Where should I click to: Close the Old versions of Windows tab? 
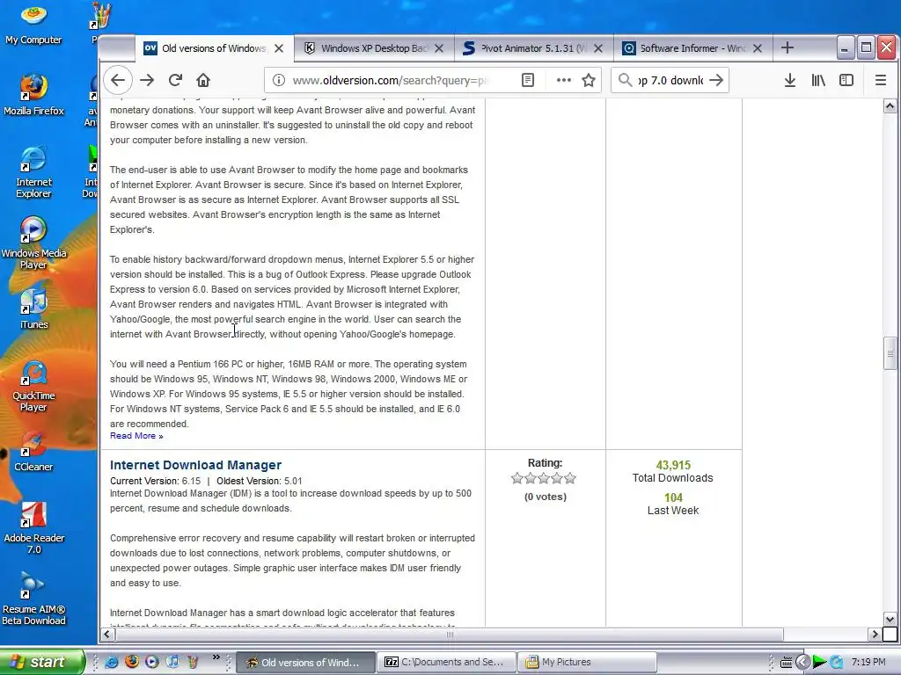[x=279, y=49]
